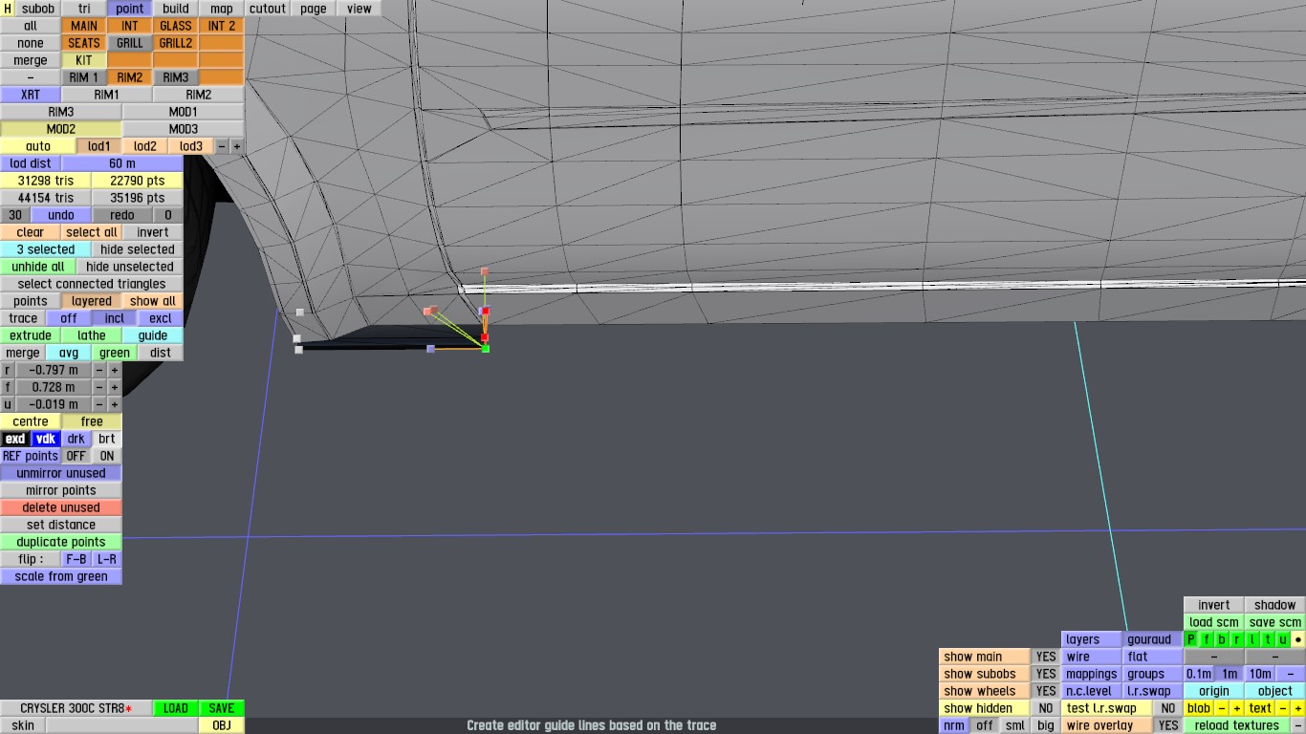
Task: Decrease the f coordinate with minus
Action: pyautogui.click(x=99, y=387)
